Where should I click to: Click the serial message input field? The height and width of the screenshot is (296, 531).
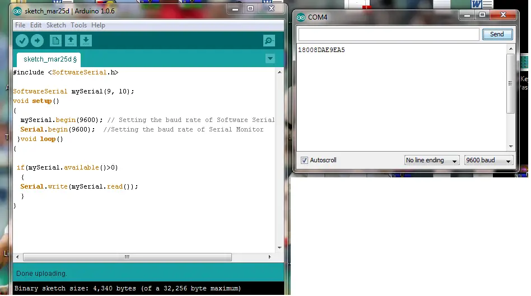[x=388, y=34]
